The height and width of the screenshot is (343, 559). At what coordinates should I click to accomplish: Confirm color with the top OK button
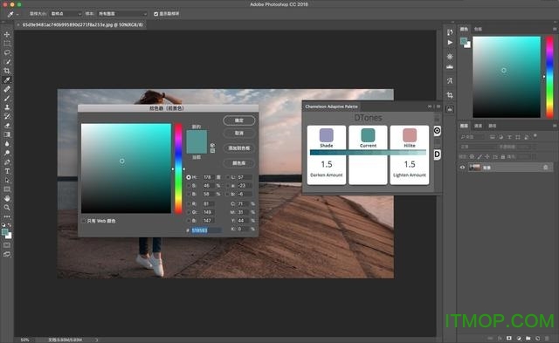[x=239, y=120]
